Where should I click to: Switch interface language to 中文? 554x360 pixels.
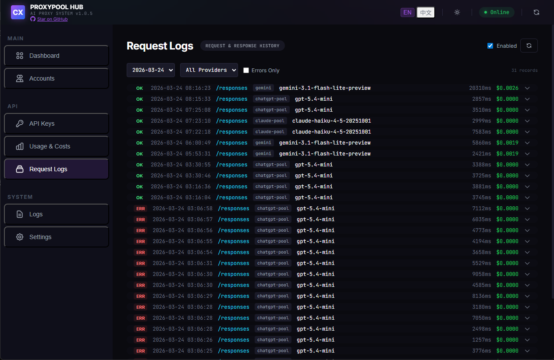click(425, 12)
